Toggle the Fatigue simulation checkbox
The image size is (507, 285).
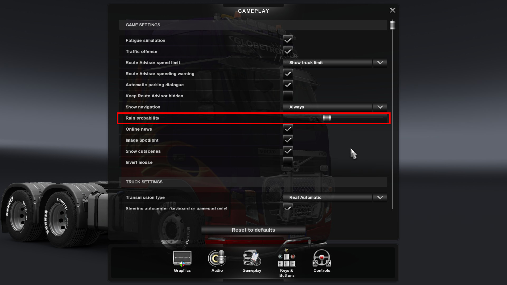coord(288,40)
